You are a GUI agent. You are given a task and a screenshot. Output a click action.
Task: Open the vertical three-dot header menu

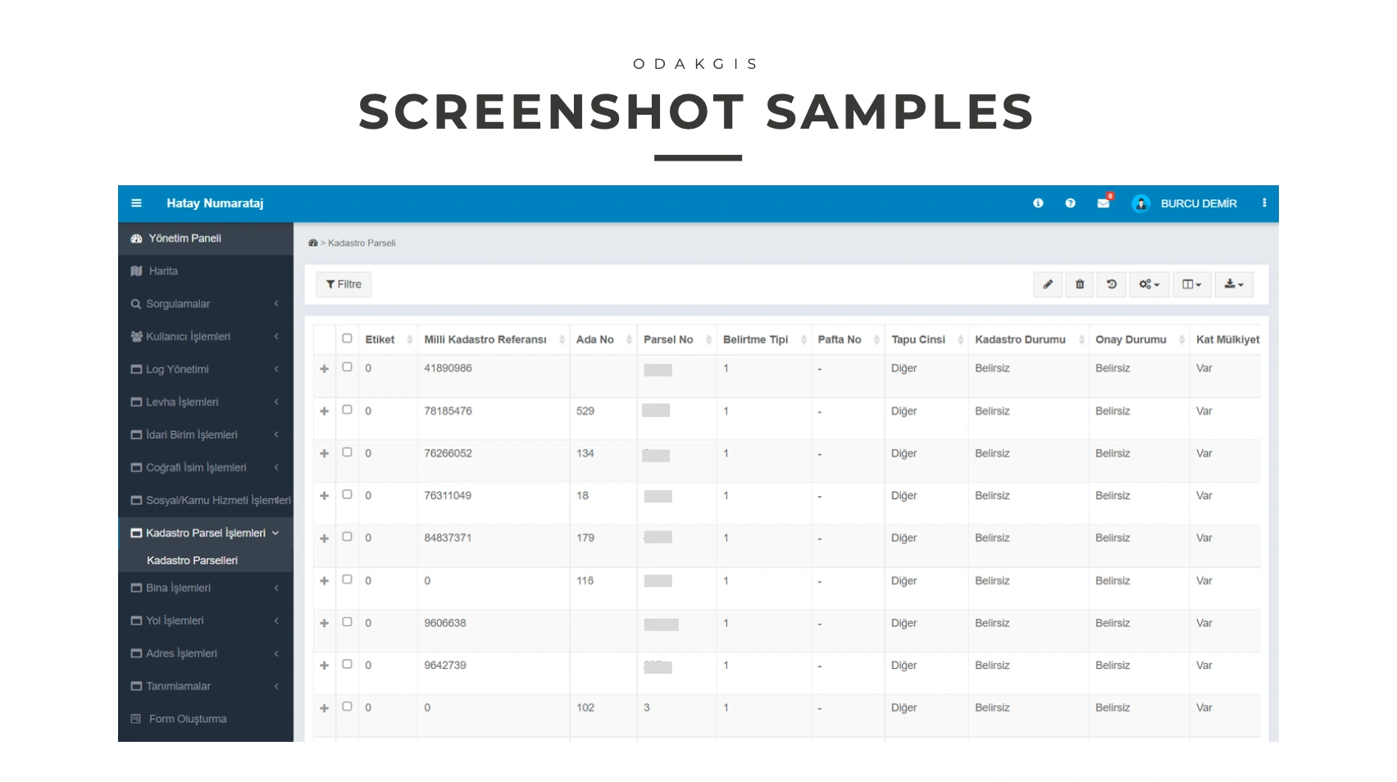[x=1264, y=203]
